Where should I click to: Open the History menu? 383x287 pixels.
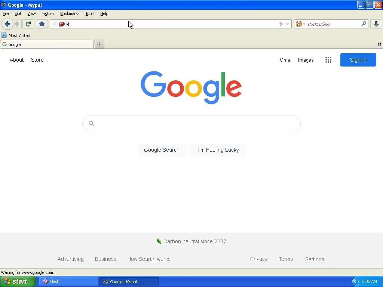[48, 13]
